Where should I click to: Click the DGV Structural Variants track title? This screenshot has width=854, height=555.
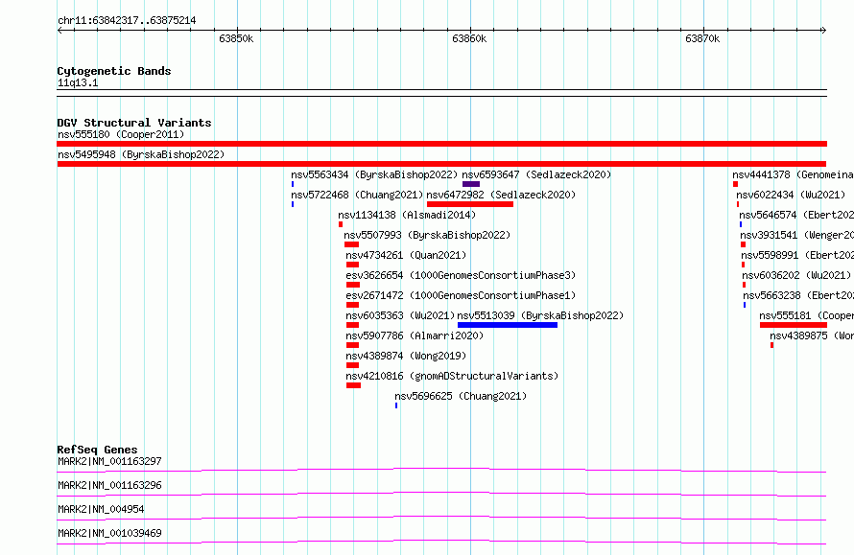134,123
